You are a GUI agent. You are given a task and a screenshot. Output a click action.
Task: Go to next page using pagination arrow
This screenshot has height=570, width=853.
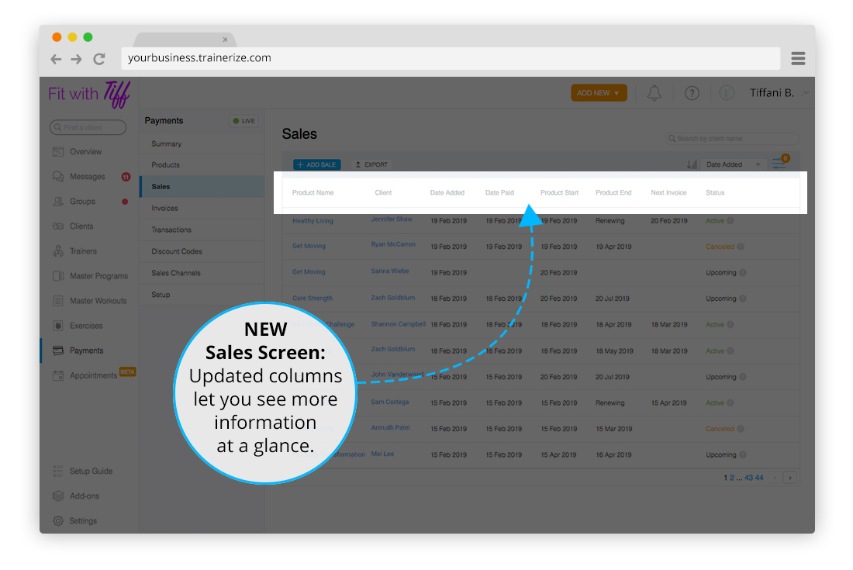coord(790,478)
